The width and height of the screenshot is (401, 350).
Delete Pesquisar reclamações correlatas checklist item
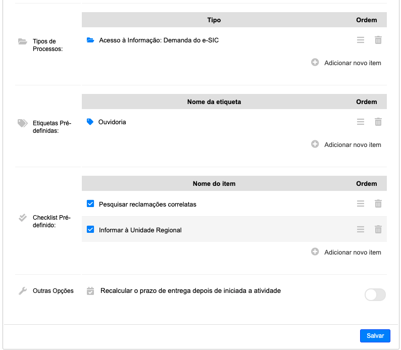[378, 204]
